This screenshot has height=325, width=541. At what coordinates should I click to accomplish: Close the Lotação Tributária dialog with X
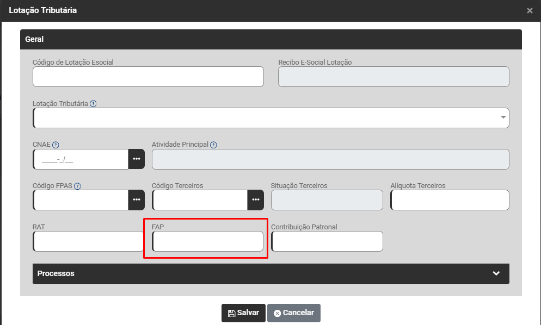tap(530, 11)
